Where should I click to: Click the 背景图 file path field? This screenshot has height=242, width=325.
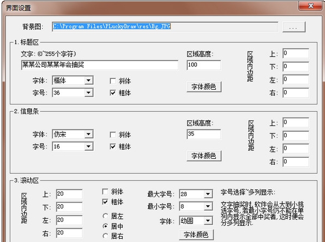tap(165, 26)
